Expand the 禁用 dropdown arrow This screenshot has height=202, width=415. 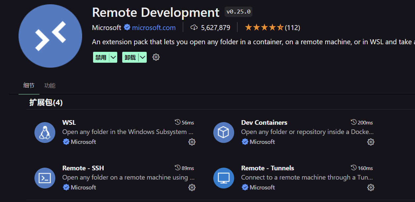[x=113, y=57]
